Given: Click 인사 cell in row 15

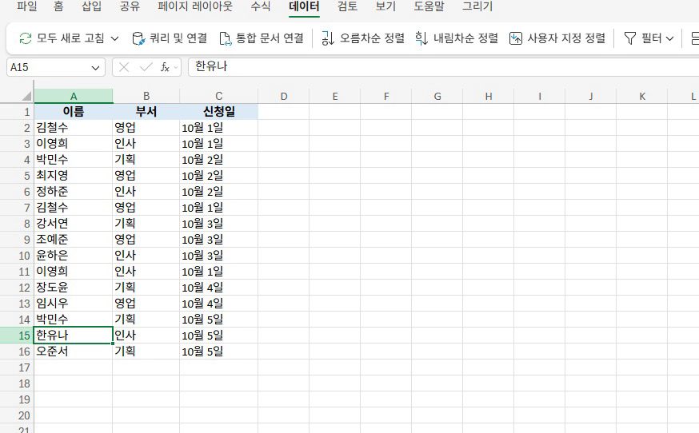Looking at the screenshot, I should click(x=146, y=336).
